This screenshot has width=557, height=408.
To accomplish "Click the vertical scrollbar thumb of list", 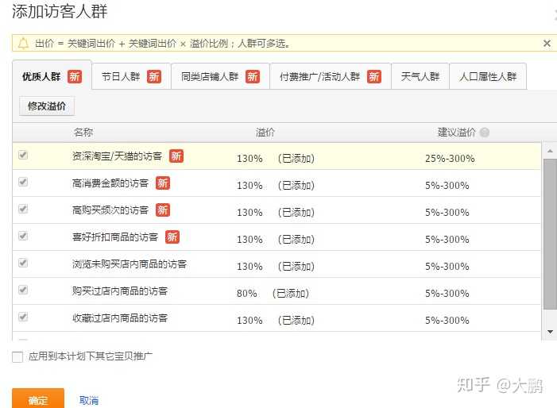I will [x=550, y=234].
